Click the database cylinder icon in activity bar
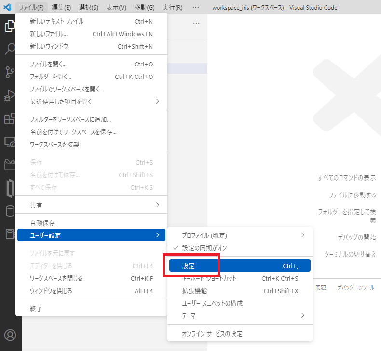This screenshot has width=381, height=351. (10, 211)
